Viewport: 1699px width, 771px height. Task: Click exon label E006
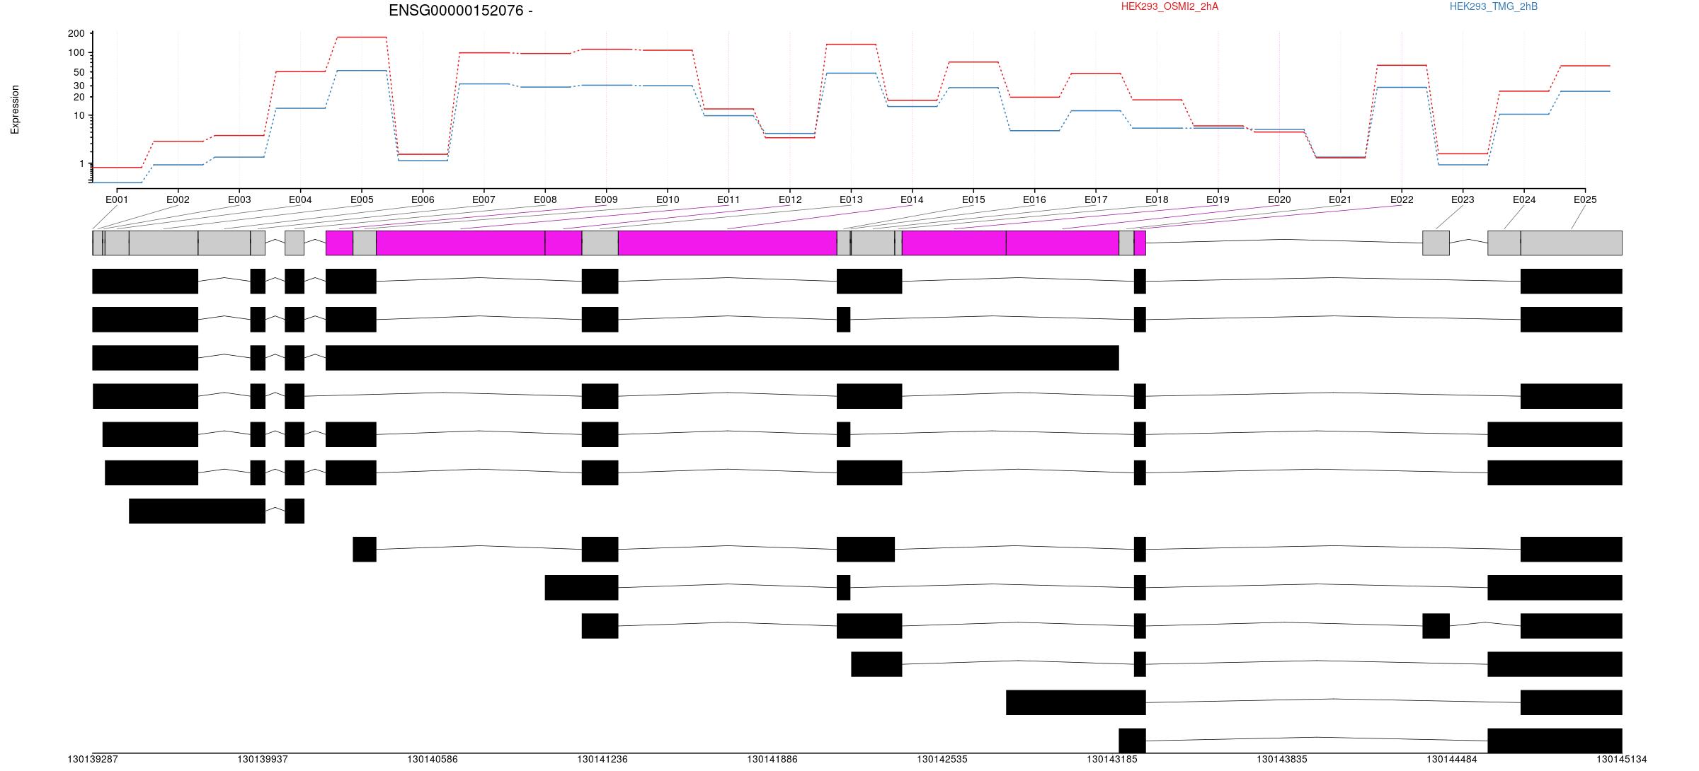[x=423, y=199]
